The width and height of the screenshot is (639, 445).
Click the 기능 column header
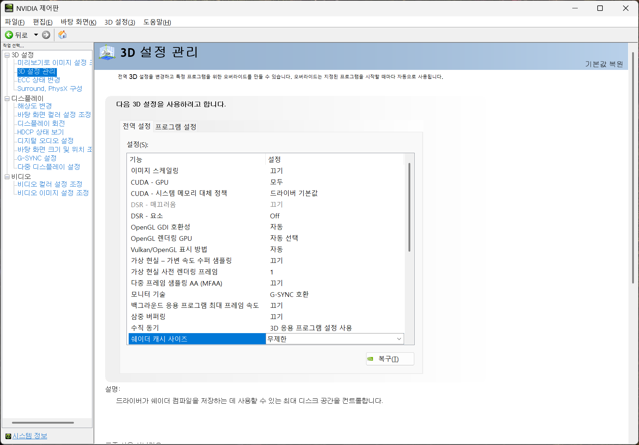(197, 159)
